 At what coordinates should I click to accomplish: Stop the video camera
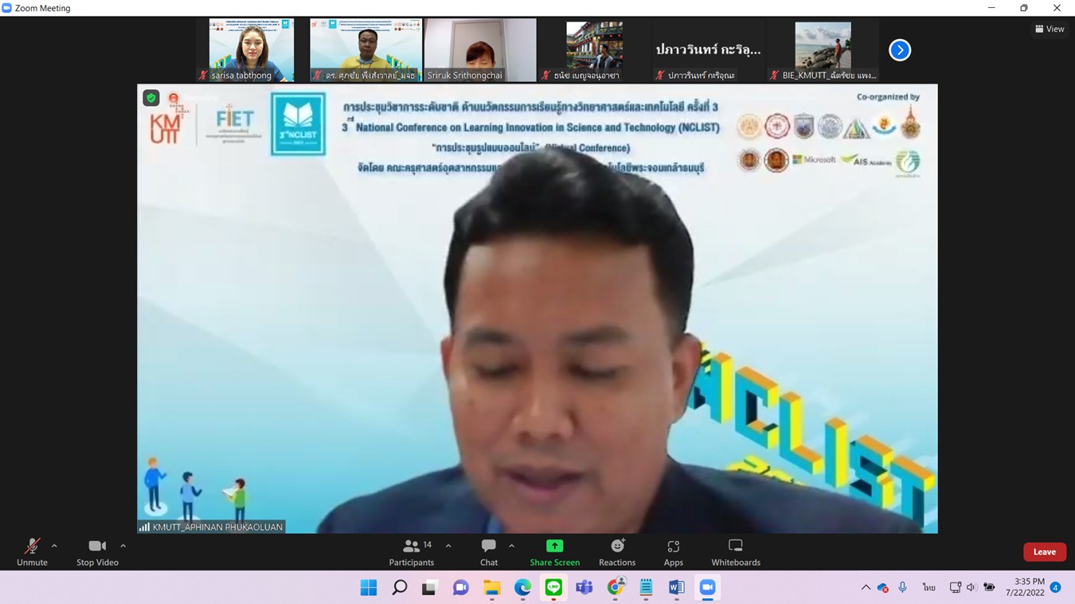point(97,551)
